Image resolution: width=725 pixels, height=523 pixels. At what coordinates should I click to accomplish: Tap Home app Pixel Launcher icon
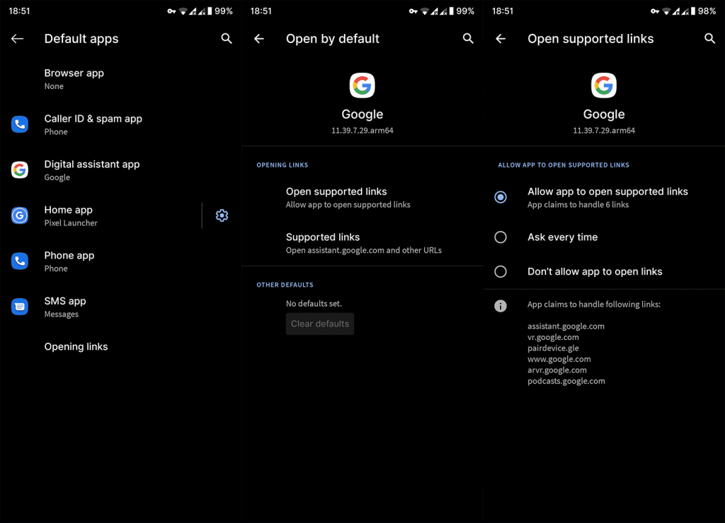click(x=20, y=216)
